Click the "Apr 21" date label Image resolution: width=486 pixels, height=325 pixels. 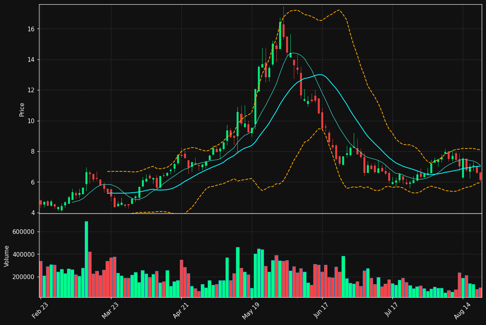tap(181, 310)
